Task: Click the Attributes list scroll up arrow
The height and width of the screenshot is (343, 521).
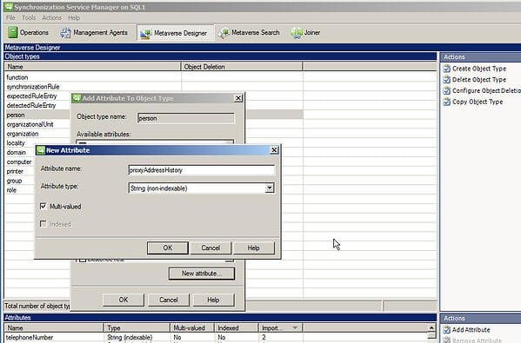Action: click(x=431, y=327)
